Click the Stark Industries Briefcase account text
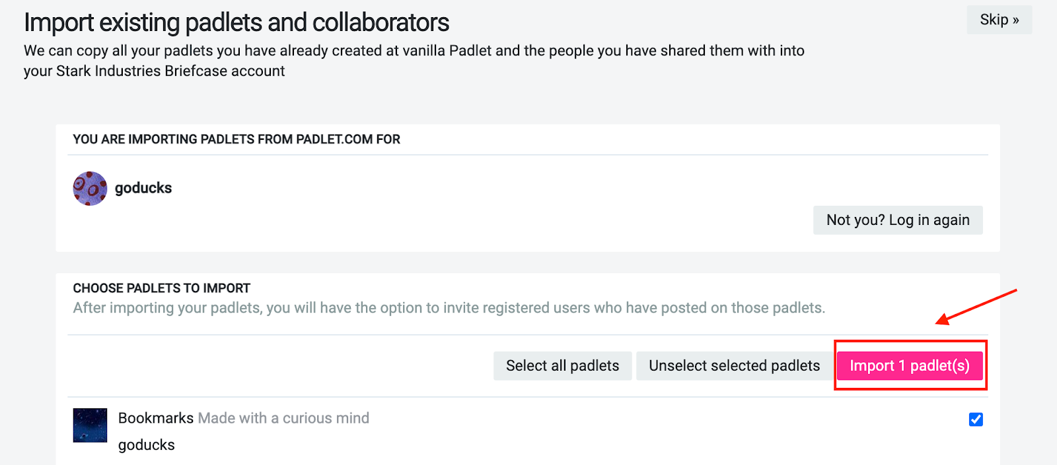 [x=170, y=71]
